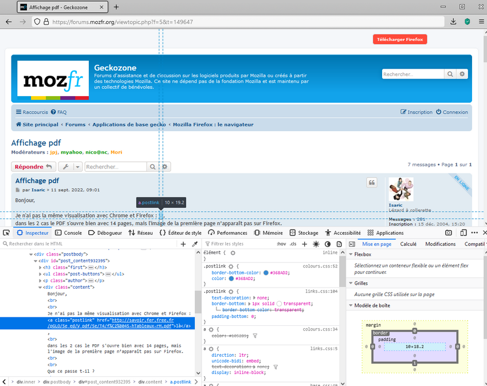Click the header search magnifier button

(450, 74)
